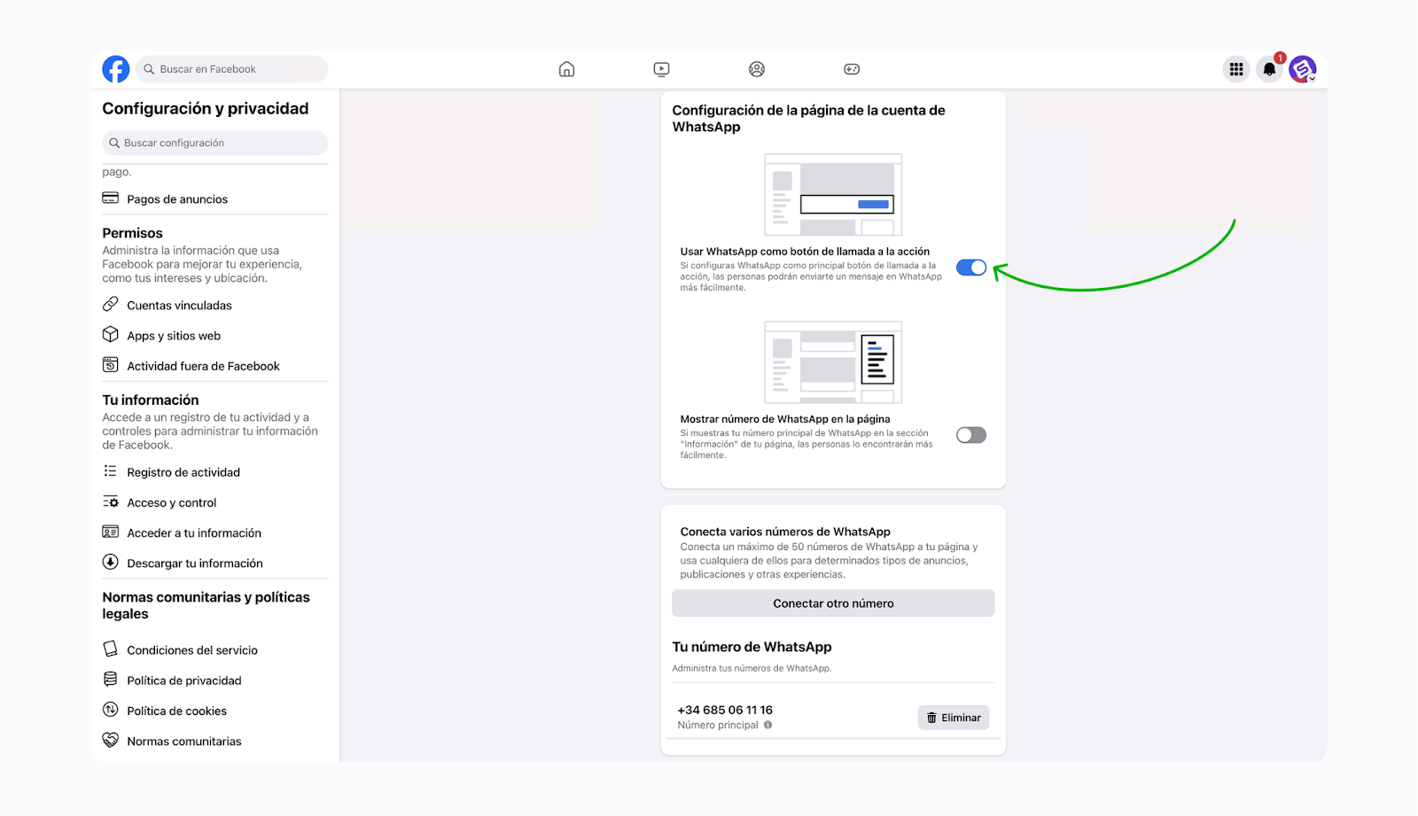Click the Acceso y control gear icon

[111, 501]
